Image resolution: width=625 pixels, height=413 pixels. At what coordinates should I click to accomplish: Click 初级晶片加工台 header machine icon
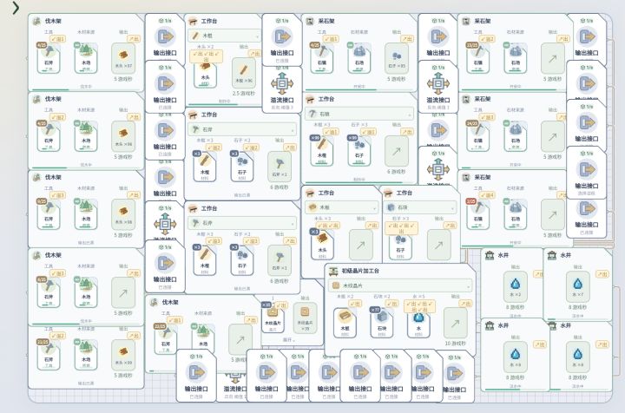click(333, 272)
